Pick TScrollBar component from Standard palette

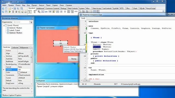(x=76, y=11)
